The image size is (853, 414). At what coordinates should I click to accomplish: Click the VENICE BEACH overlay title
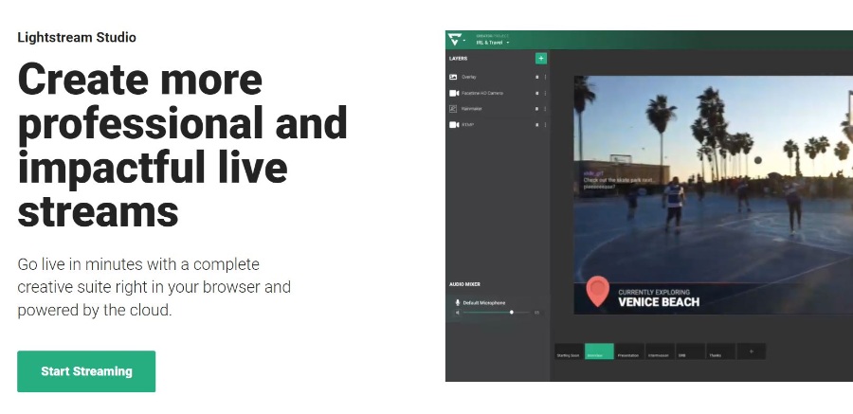(x=659, y=302)
